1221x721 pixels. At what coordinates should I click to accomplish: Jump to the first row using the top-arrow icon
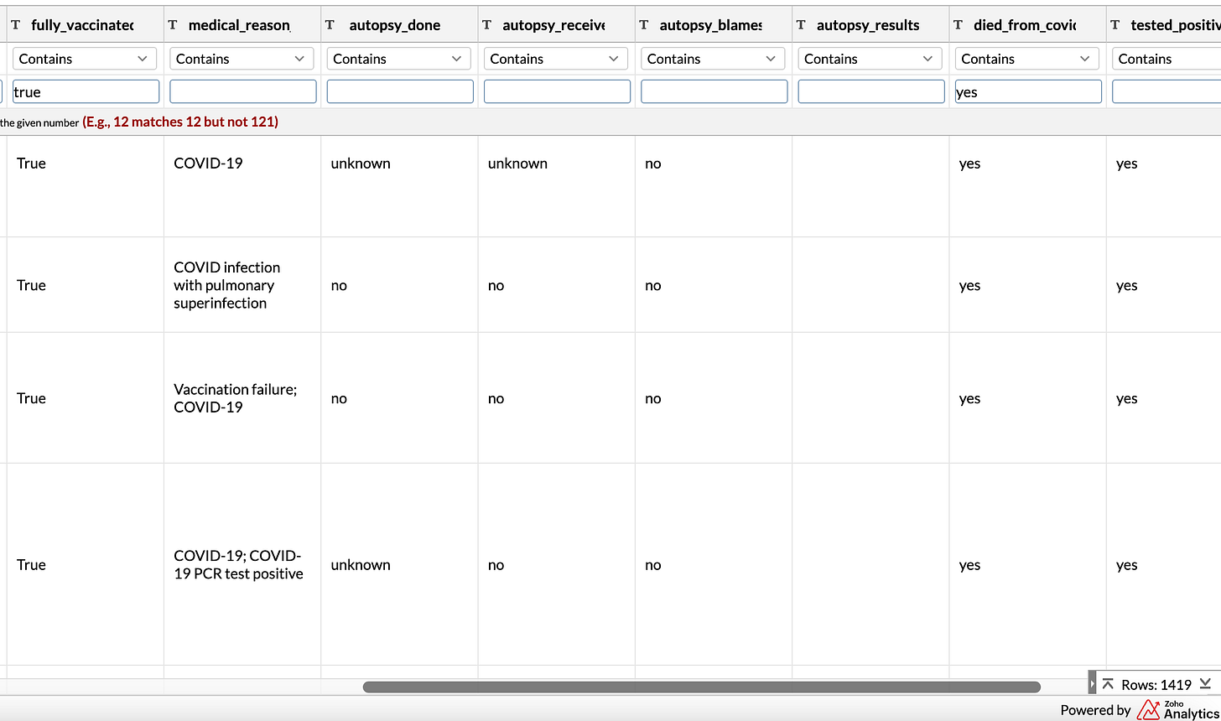(1108, 684)
